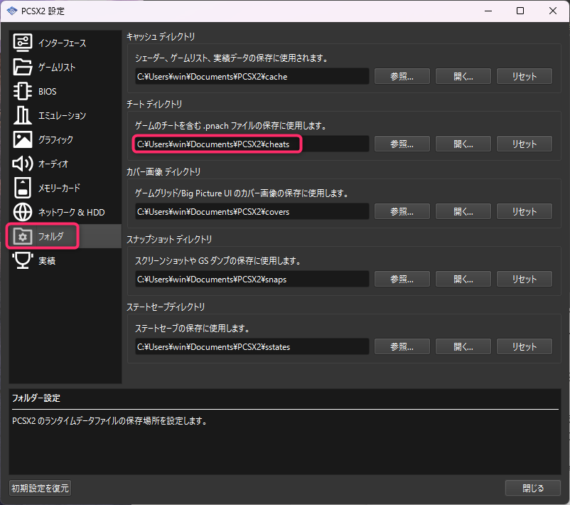
Task: Click the スナップショット ディレクトリ heading
Action: (169, 239)
